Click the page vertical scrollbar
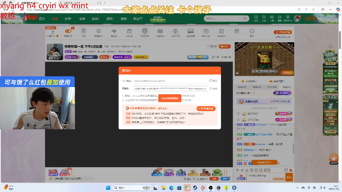Viewport: 342px width, 192px height. [x=340, y=40]
